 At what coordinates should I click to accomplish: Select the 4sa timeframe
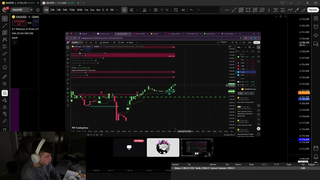tap(98, 10)
